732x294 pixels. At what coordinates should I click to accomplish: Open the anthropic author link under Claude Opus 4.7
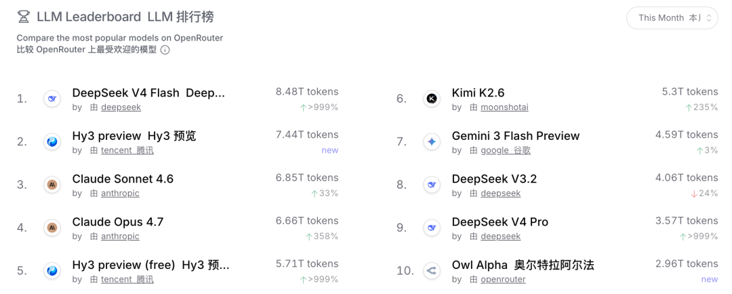pyautogui.click(x=120, y=237)
